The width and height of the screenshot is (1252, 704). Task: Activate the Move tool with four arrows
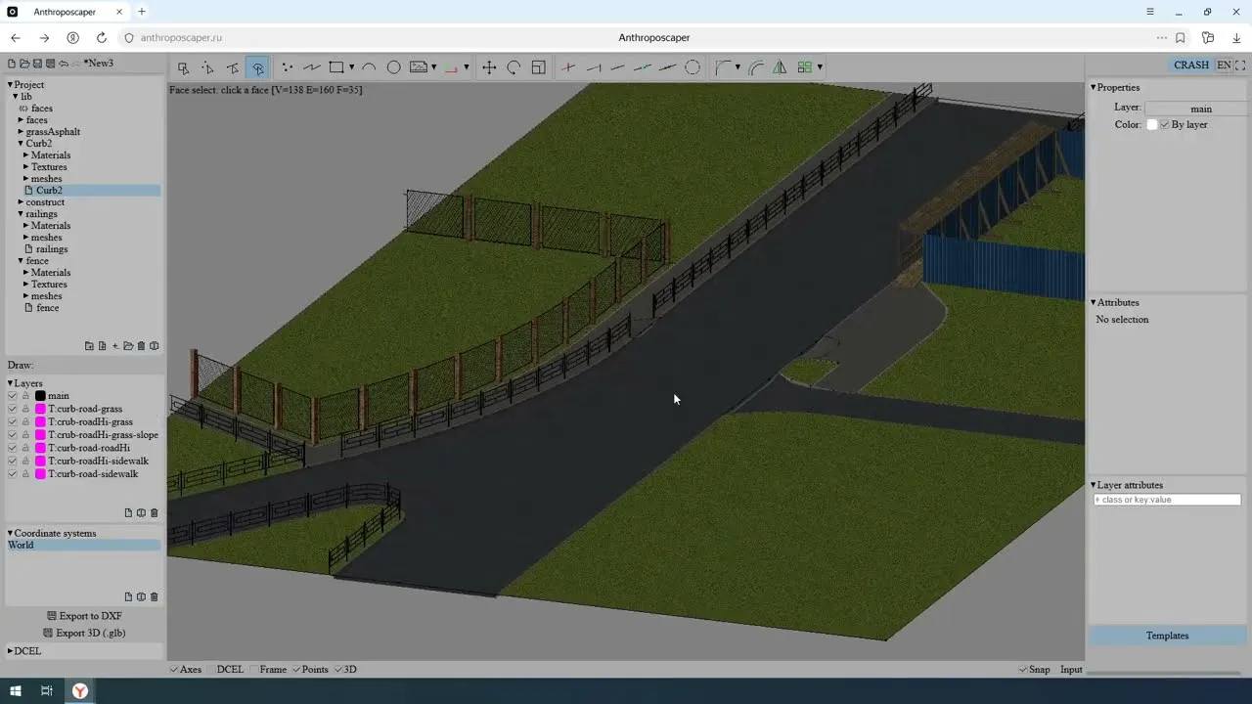(489, 67)
